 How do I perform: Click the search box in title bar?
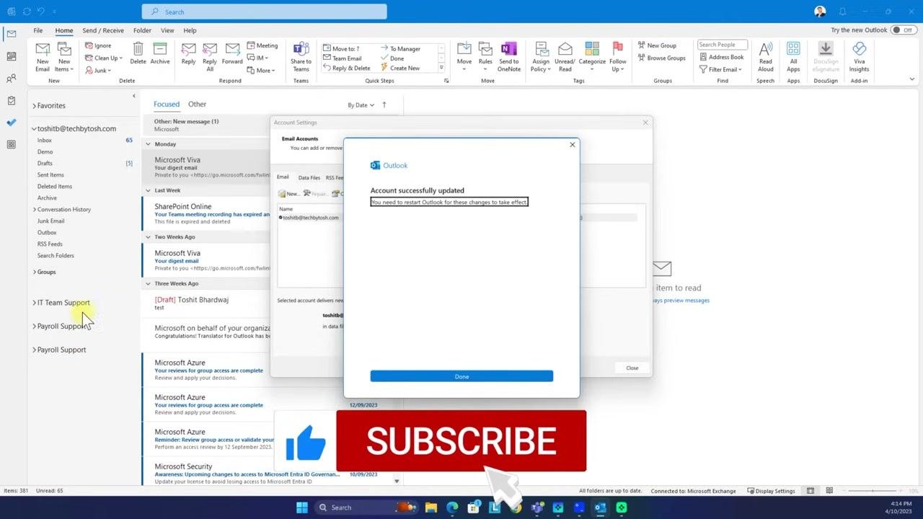(x=264, y=12)
